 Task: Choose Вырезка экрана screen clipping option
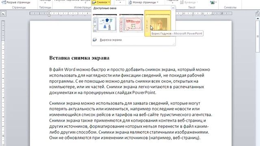pyautogui.click(x=110, y=40)
